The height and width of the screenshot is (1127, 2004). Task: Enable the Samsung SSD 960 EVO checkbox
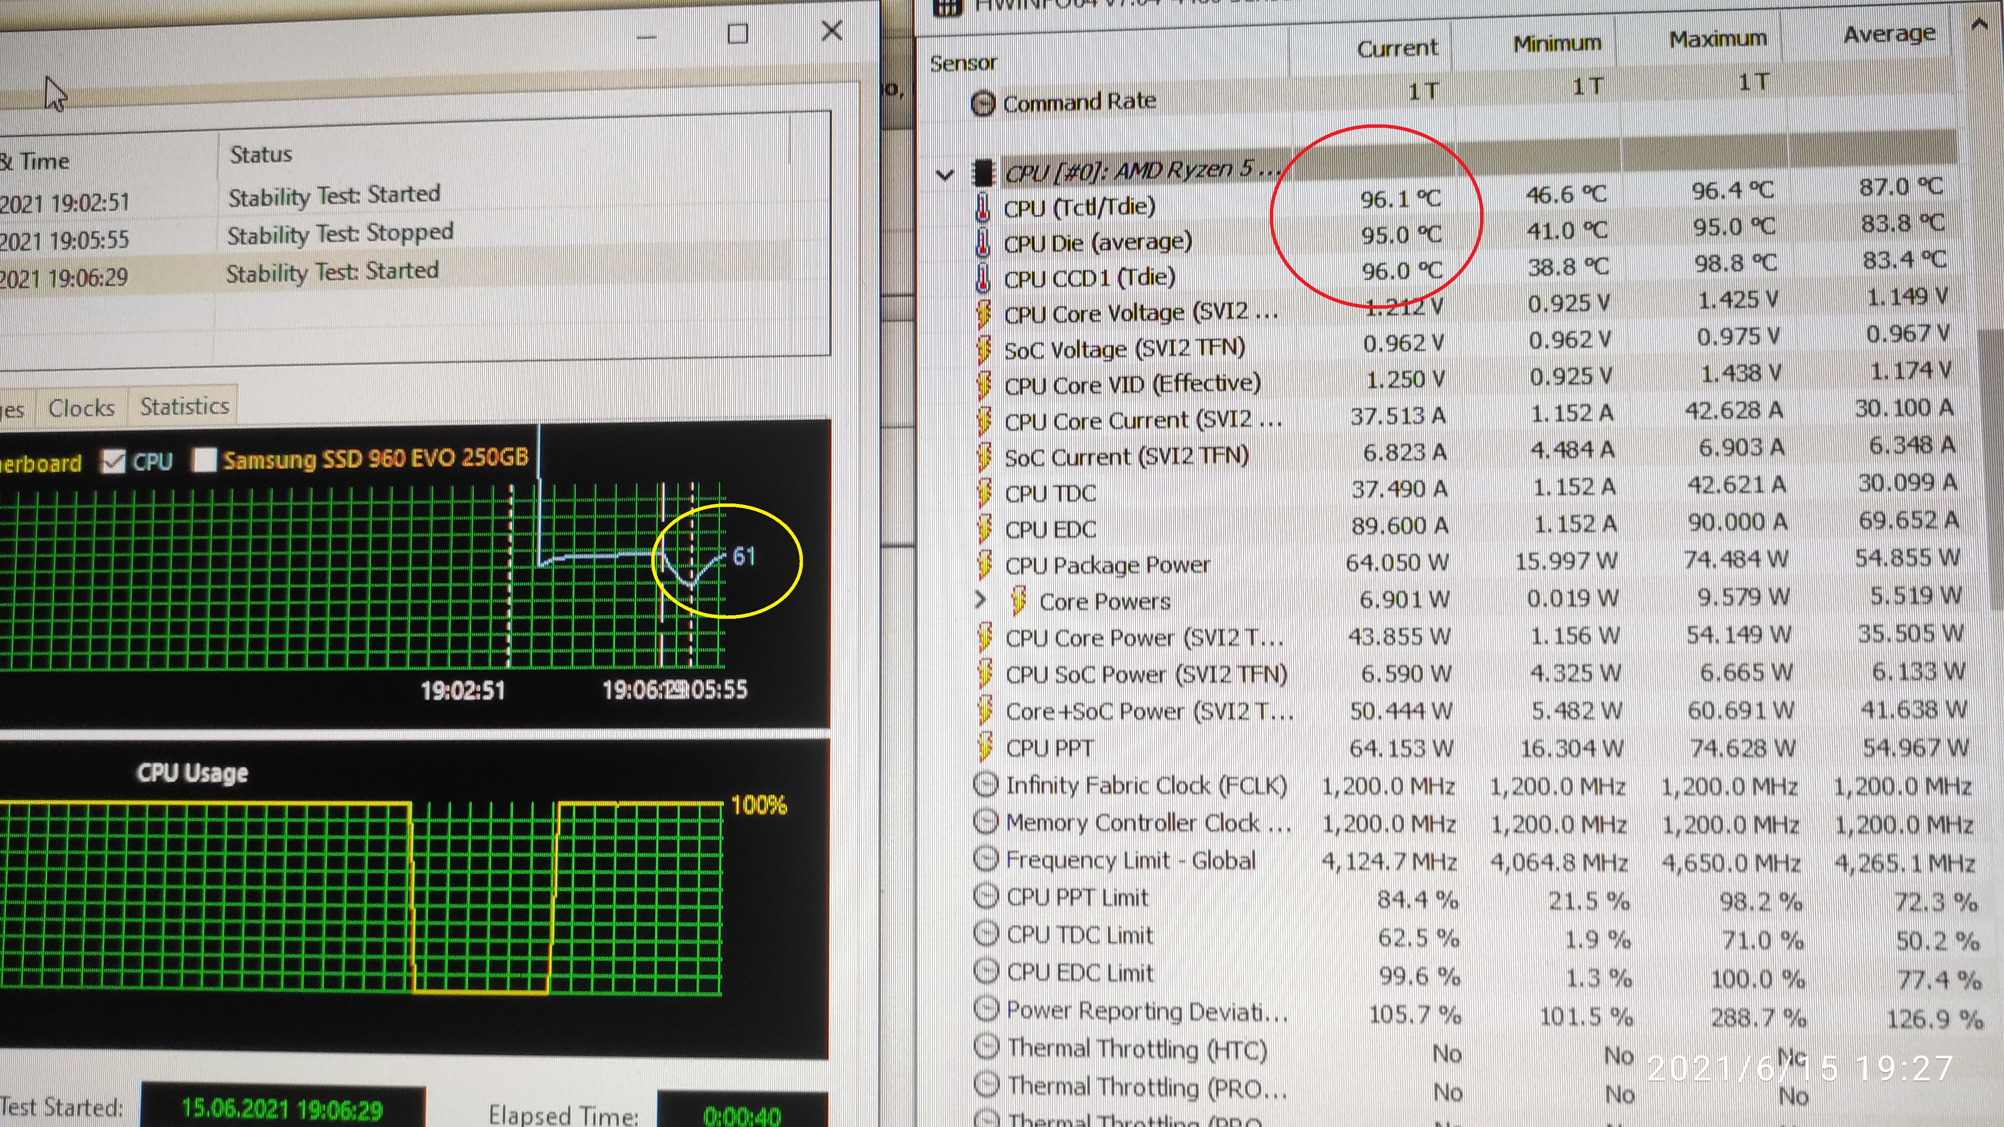(204, 460)
